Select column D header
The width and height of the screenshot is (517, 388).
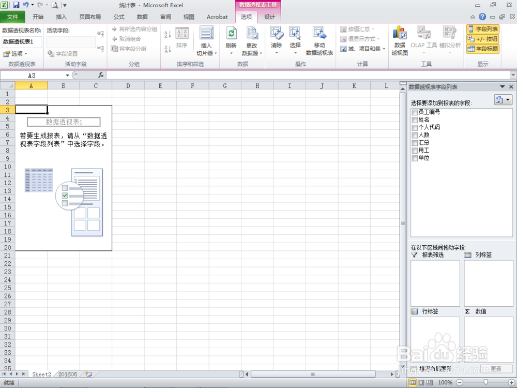tap(128, 86)
